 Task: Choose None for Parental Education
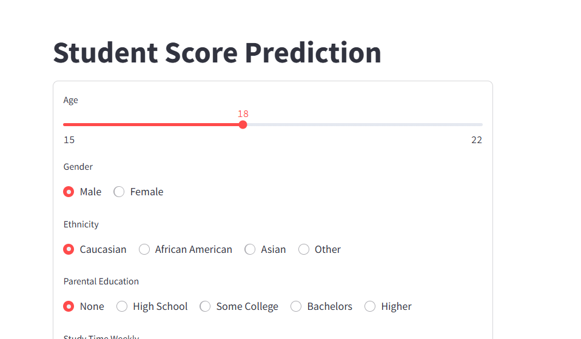[x=69, y=306]
